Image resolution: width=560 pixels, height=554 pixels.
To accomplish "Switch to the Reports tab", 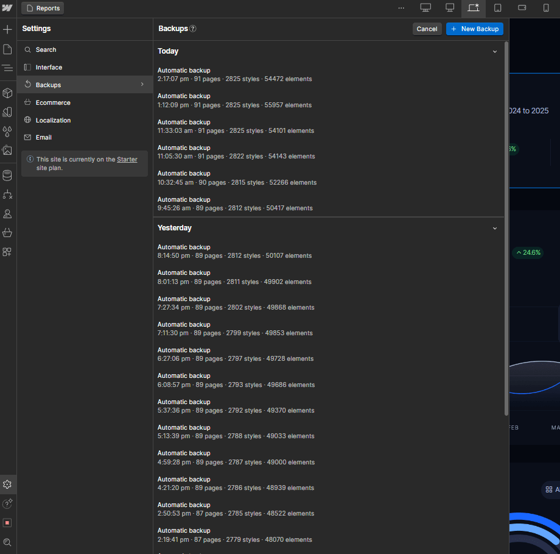I will click(42, 8).
